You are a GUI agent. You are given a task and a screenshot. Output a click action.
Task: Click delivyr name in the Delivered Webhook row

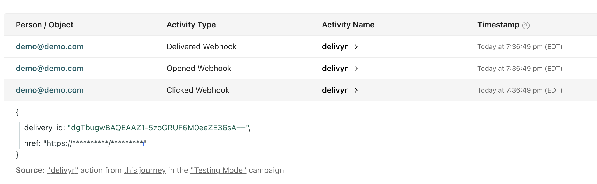pos(335,47)
